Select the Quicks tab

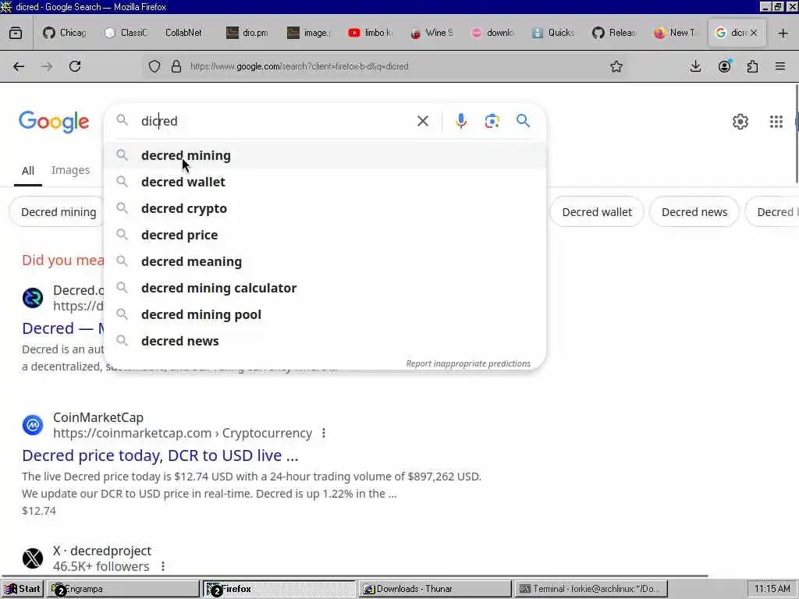[554, 33]
